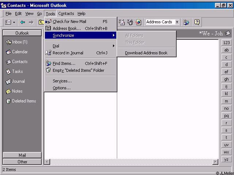Choose Download Address Book
This screenshot has height=175, width=234.
[146, 53]
